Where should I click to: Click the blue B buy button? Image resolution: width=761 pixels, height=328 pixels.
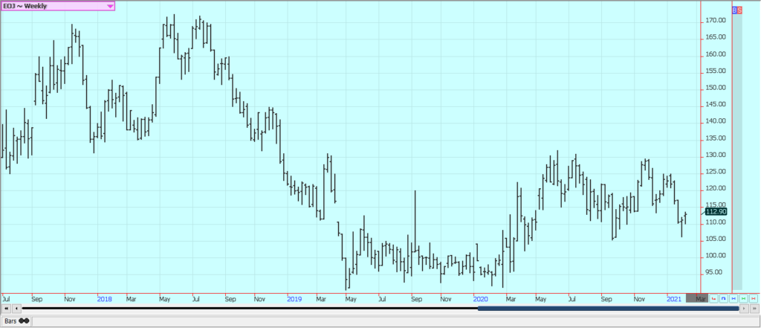coord(734,10)
